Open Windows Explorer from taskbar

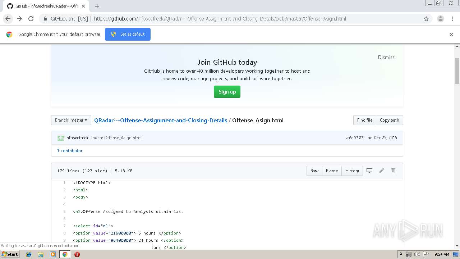coord(41,254)
